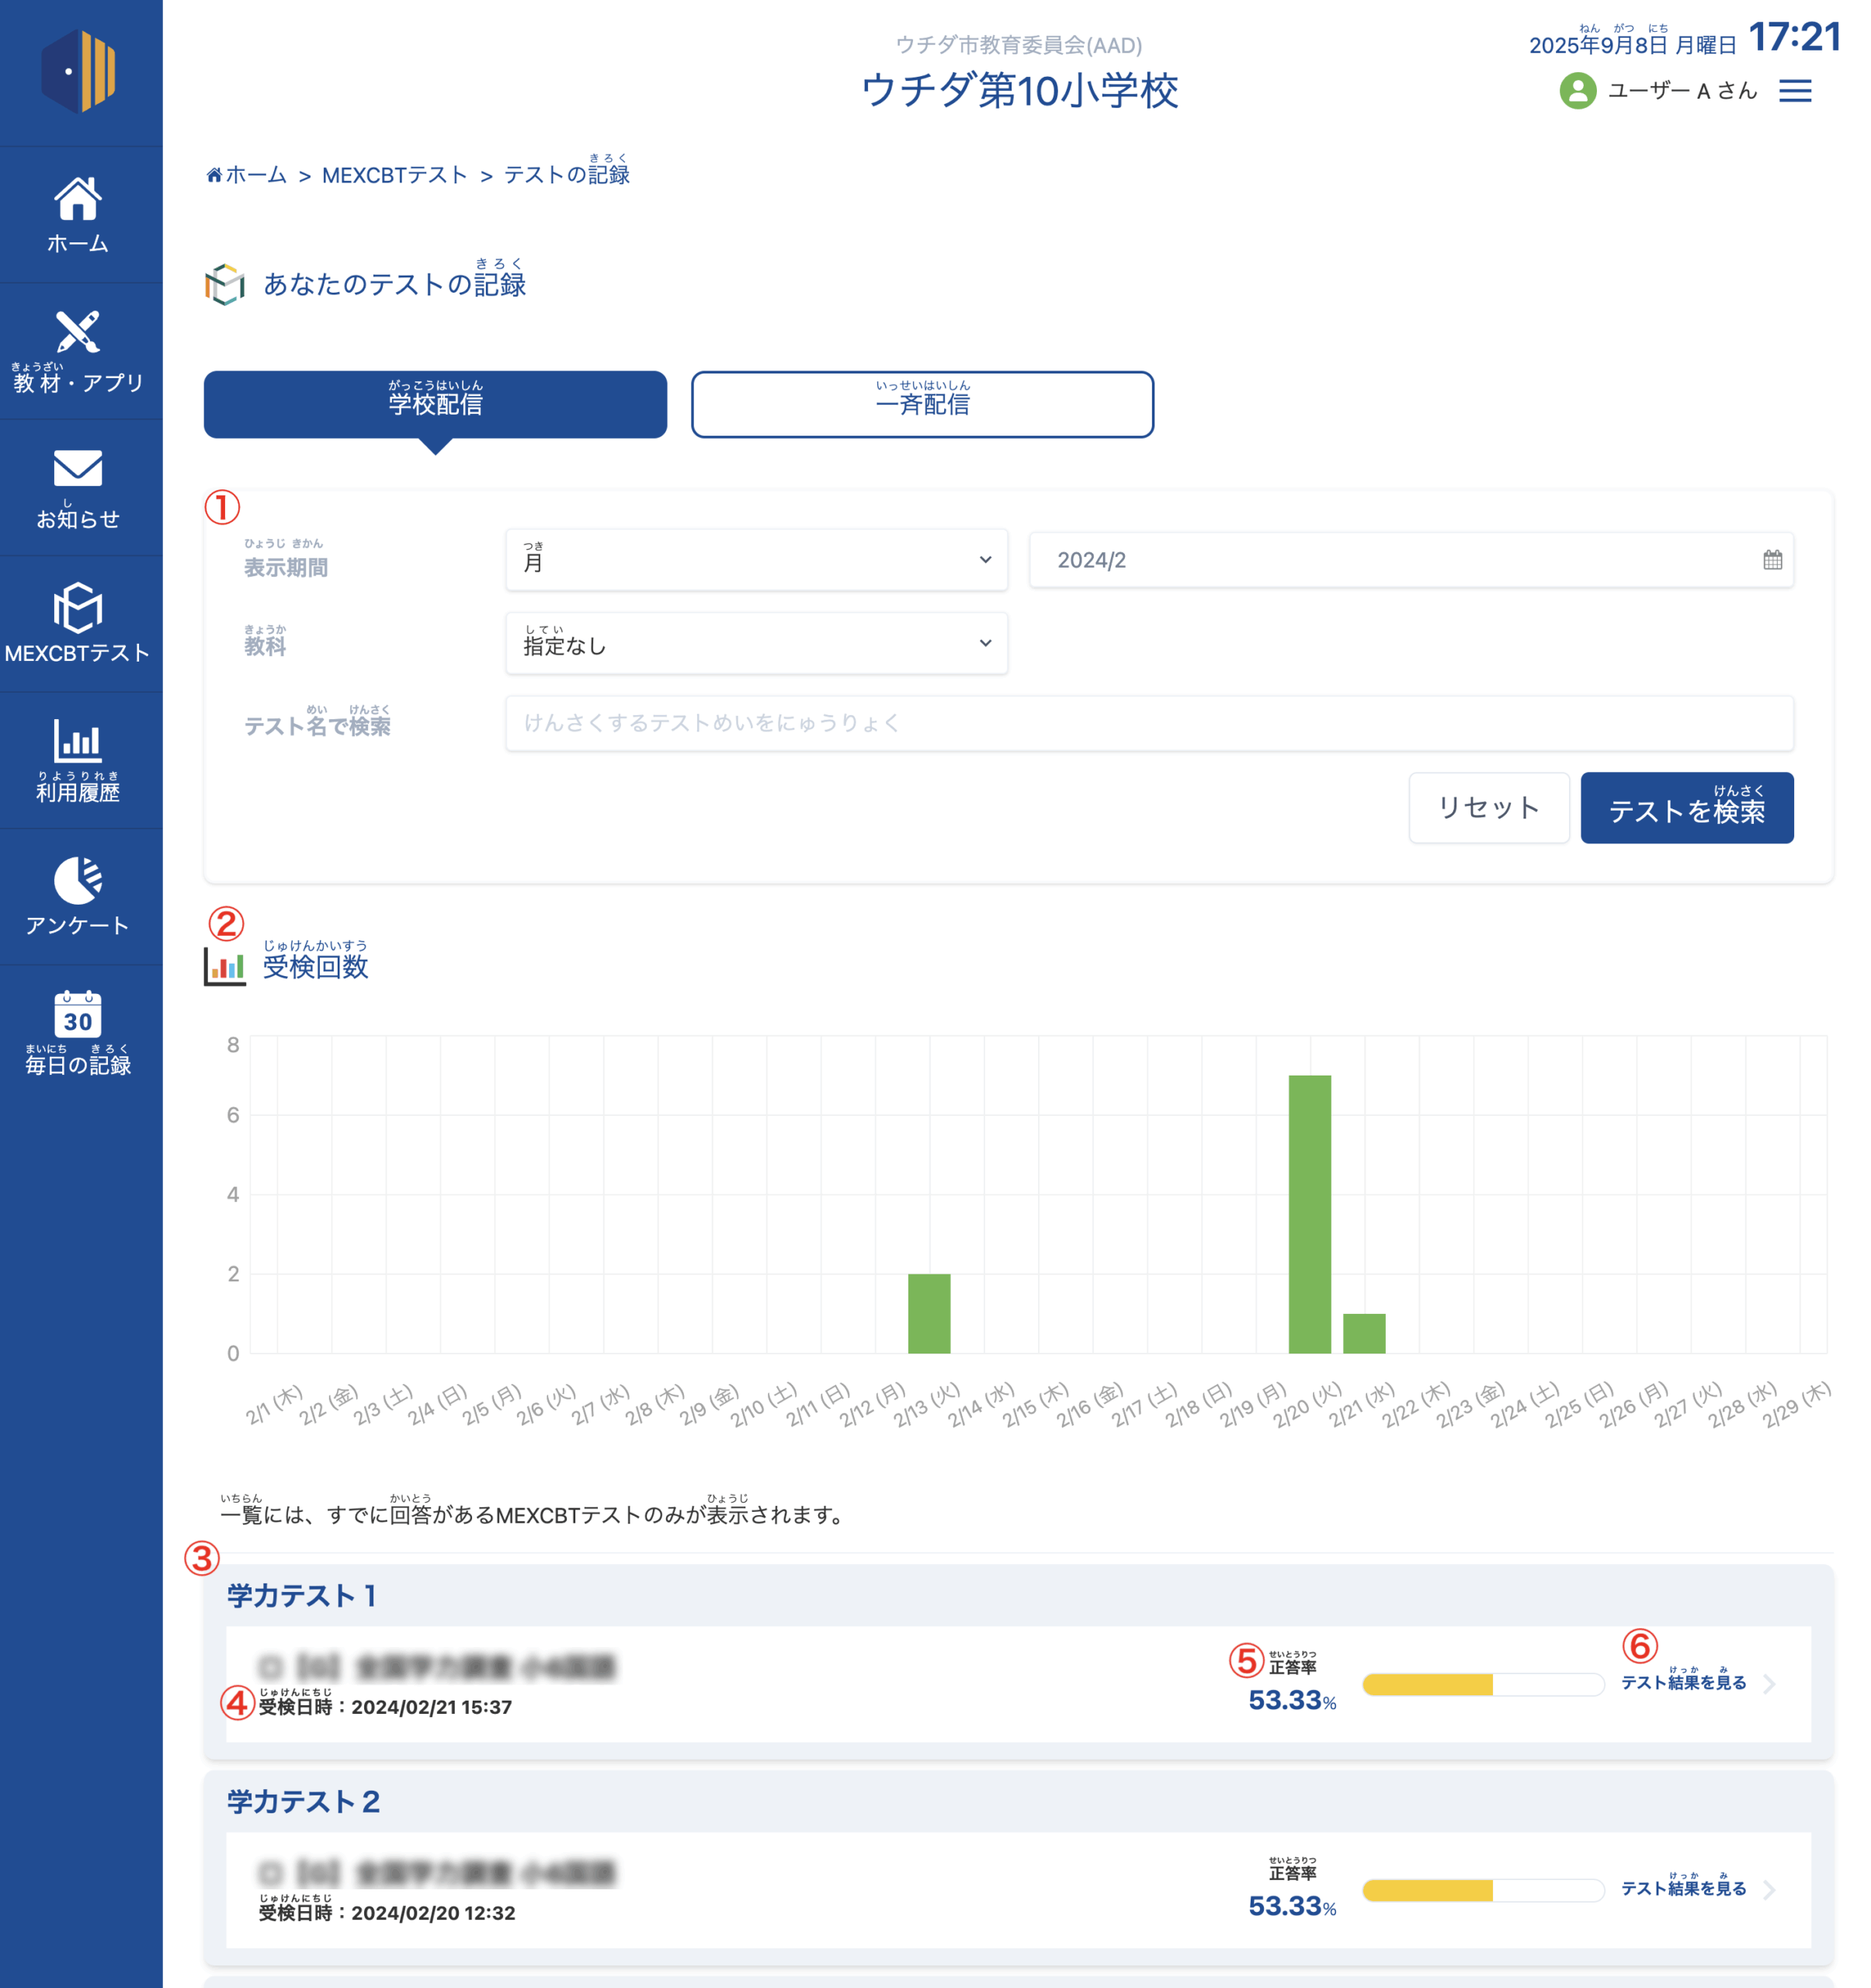This screenshot has height=1988, width=1871.
Task: Switch to the 学校配信 tab
Action: [x=435, y=404]
